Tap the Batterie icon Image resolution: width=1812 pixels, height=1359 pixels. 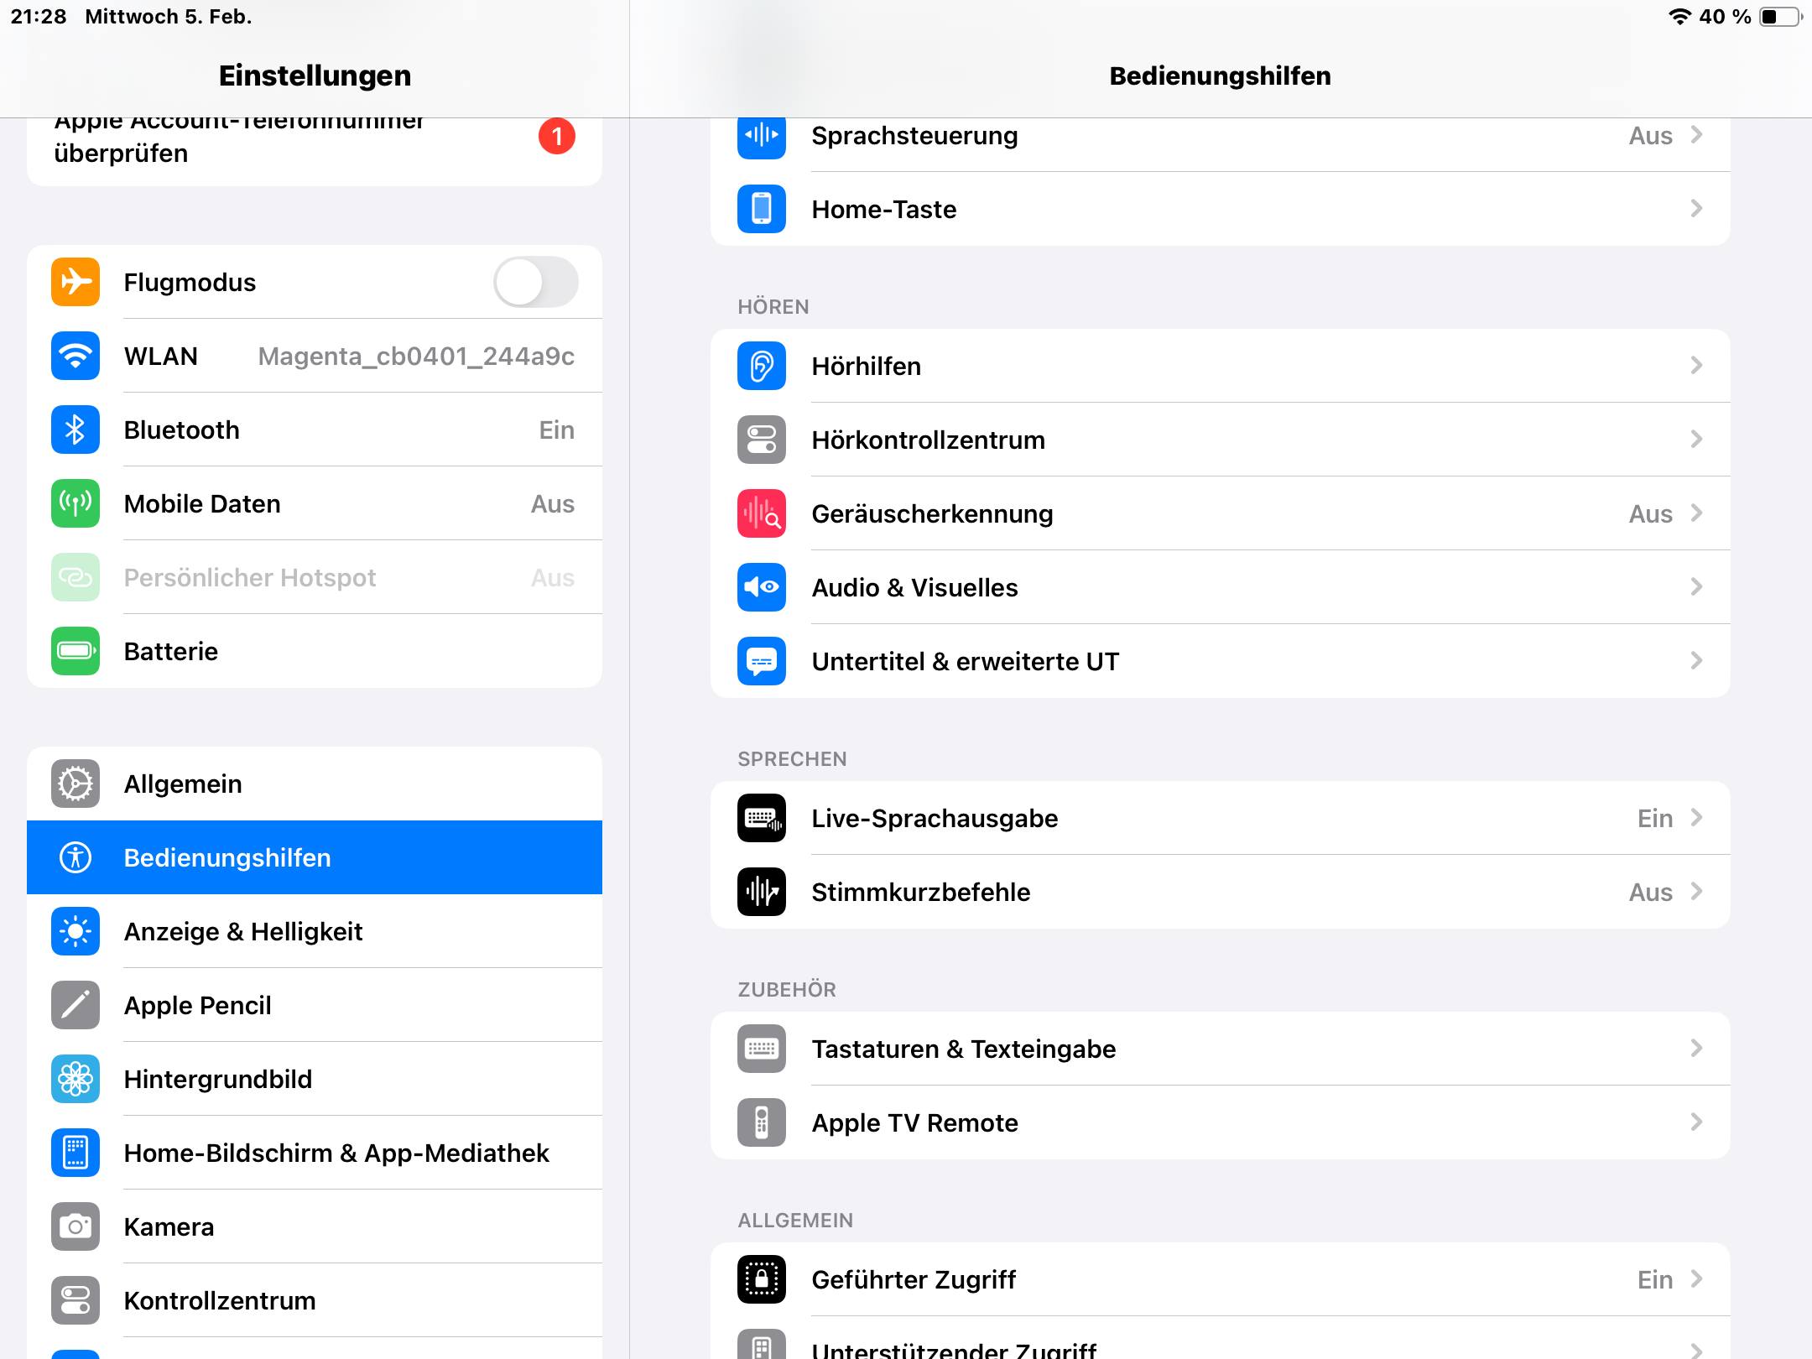tap(75, 651)
